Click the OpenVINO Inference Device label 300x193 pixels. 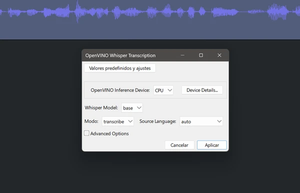pyautogui.click(x=120, y=90)
